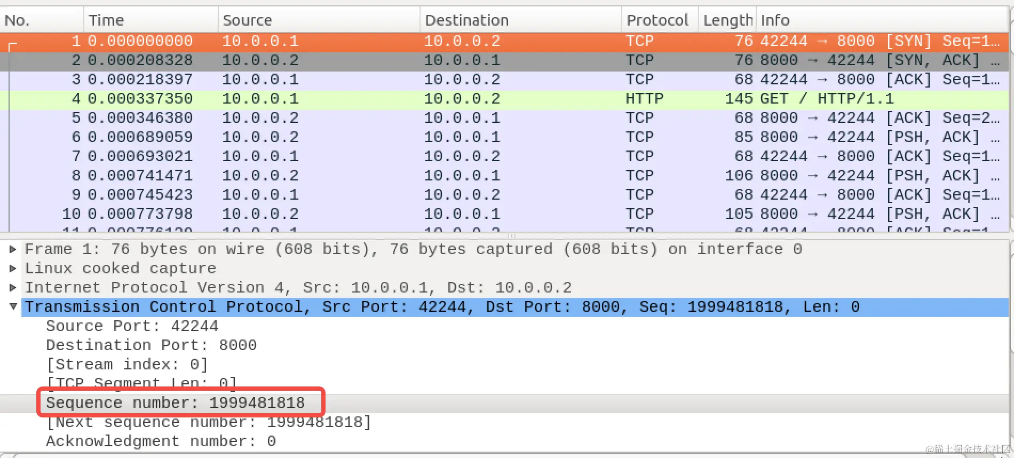Screen dimensions: 1014x458
Task: Sort packets by the Length column header
Action: (727, 20)
